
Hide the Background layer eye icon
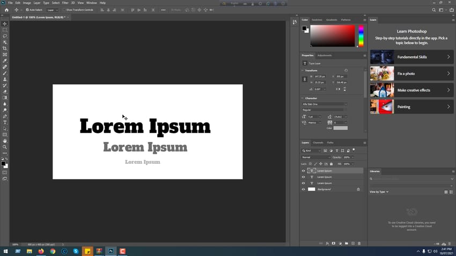pos(303,189)
